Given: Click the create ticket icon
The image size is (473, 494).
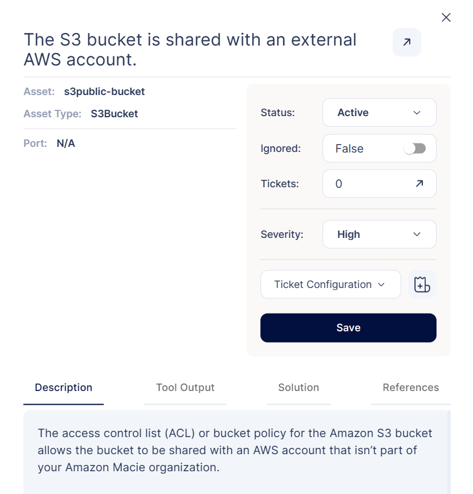Looking at the screenshot, I should (x=422, y=284).
